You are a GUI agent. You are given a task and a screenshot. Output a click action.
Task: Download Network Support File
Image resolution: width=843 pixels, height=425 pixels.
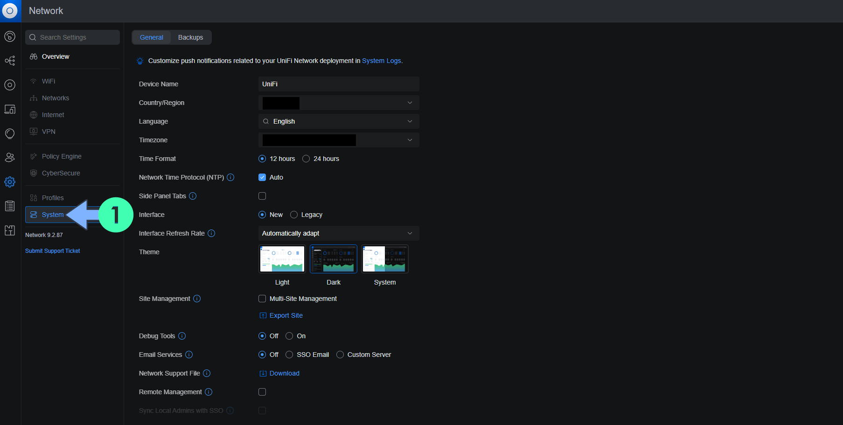(x=279, y=373)
